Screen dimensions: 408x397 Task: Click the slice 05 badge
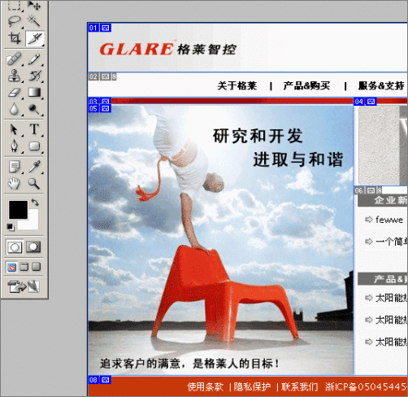93,108
